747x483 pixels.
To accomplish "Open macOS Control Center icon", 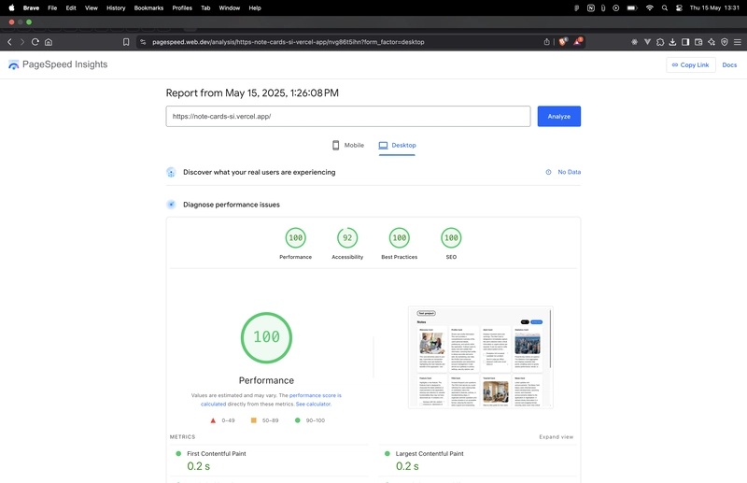I will pos(679,7).
